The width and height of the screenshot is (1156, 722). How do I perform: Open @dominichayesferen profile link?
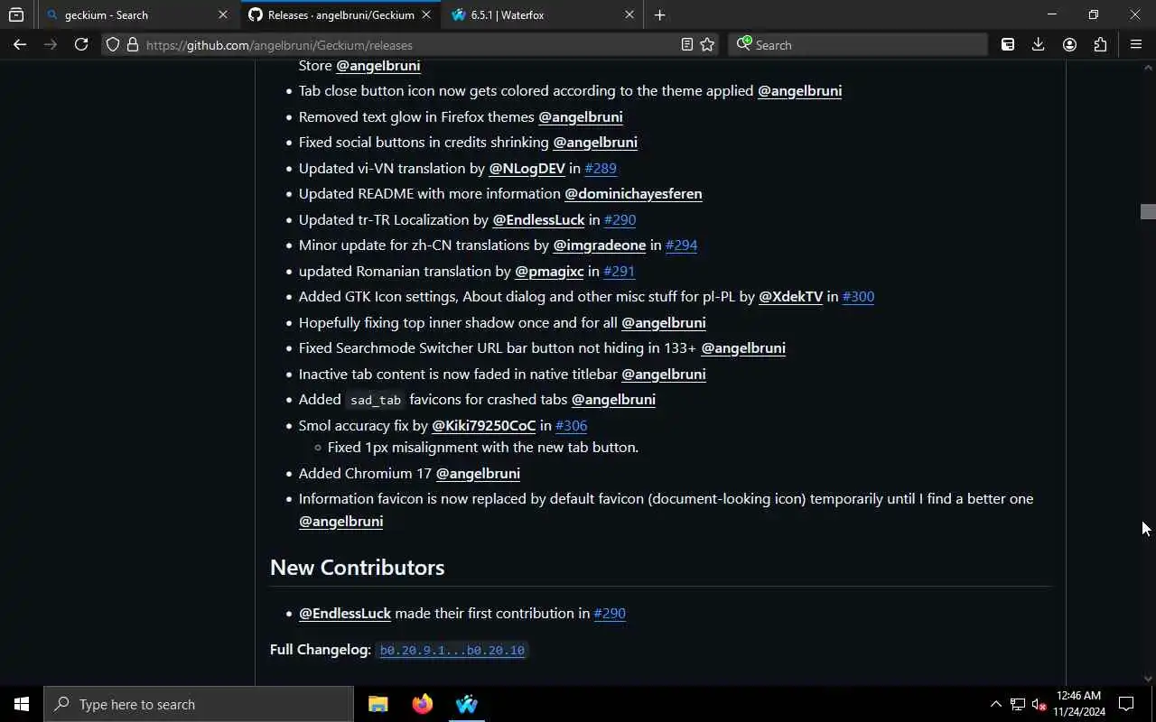pos(633,193)
